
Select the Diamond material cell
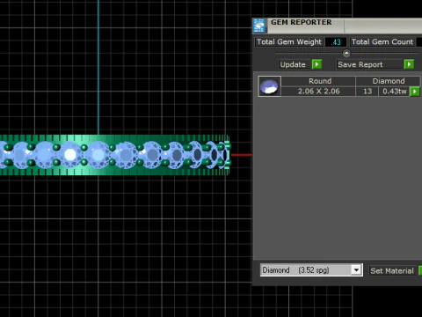388,81
